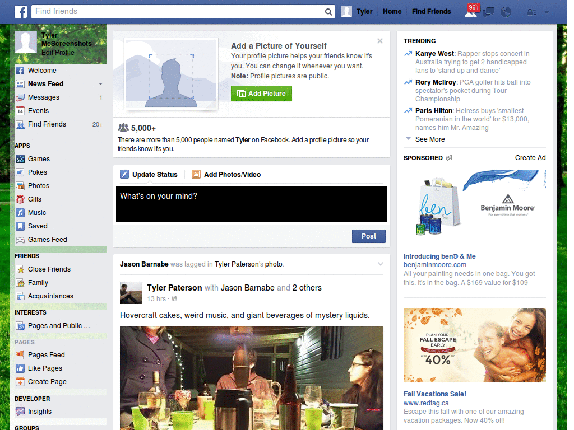This screenshot has height=430, width=574.
Task: Open Family list icon
Action: (20, 283)
